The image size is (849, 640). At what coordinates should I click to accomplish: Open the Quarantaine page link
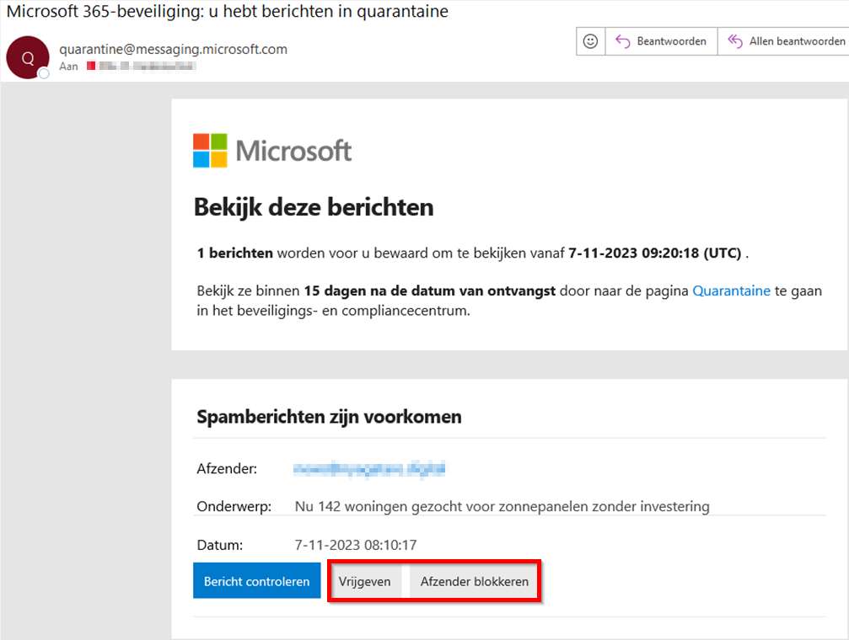pyautogui.click(x=731, y=291)
